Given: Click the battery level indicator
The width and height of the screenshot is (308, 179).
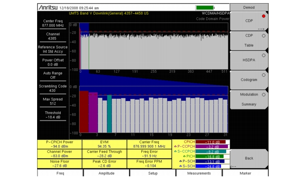Looking at the screenshot, I should tap(205, 8).
